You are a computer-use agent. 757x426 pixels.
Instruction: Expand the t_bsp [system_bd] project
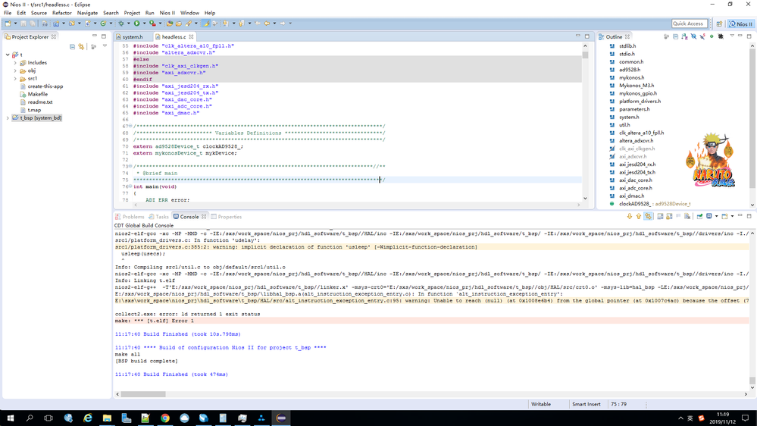click(x=8, y=118)
